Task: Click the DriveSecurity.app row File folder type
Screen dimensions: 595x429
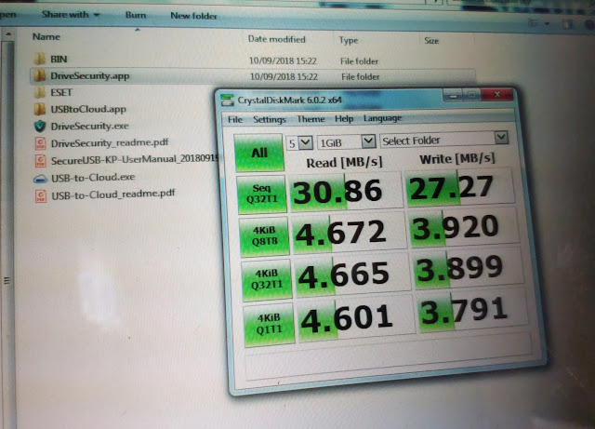Action: click(360, 76)
